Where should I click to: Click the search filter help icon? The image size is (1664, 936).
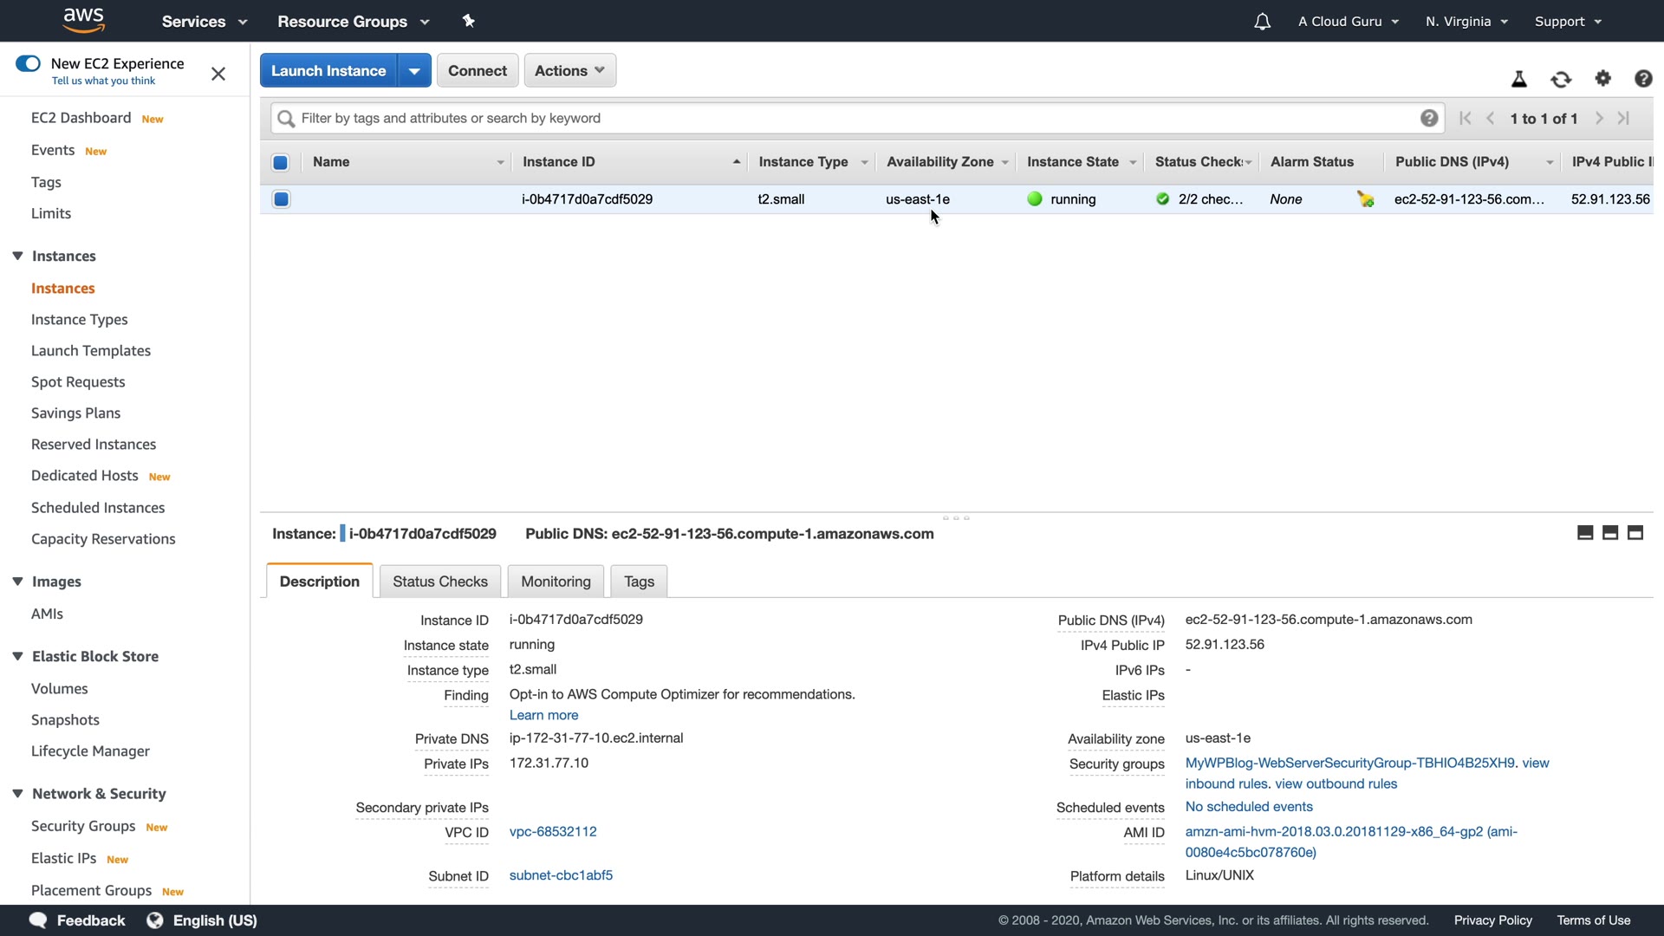coord(1429,119)
